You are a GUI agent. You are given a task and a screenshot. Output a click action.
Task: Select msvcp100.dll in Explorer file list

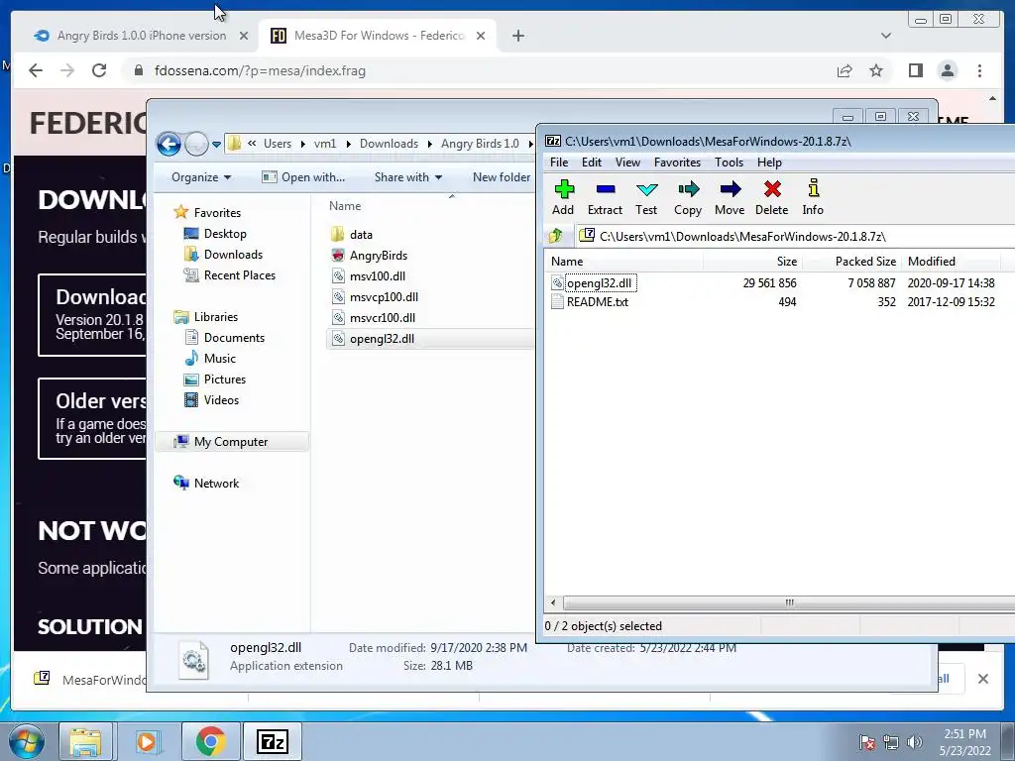pyautogui.click(x=375, y=297)
